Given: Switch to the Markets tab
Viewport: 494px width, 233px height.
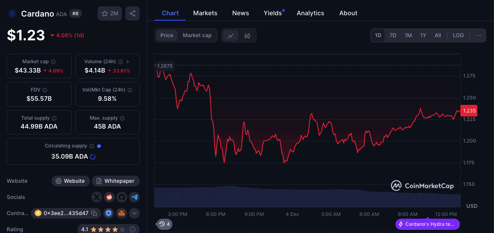Looking at the screenshot, I should tap(205, 13).
